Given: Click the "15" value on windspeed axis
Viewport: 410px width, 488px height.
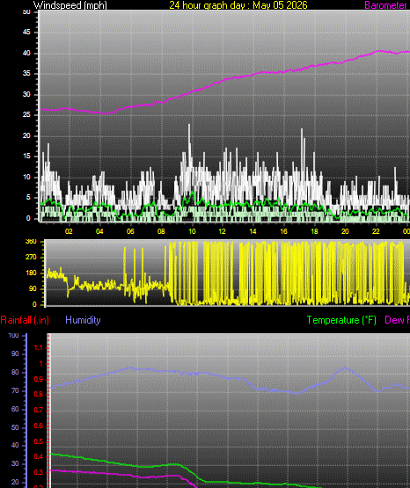Looking at the screenshot, I should pos(26,157).
